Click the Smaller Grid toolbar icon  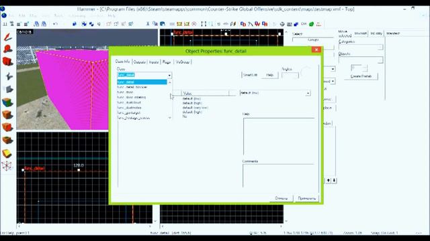(19, 24)
